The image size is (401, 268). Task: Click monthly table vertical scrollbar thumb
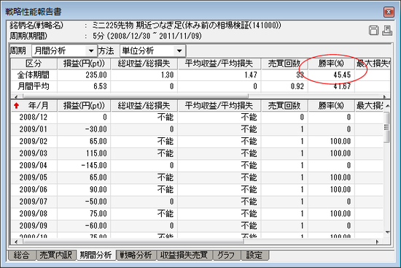point(386,127)
